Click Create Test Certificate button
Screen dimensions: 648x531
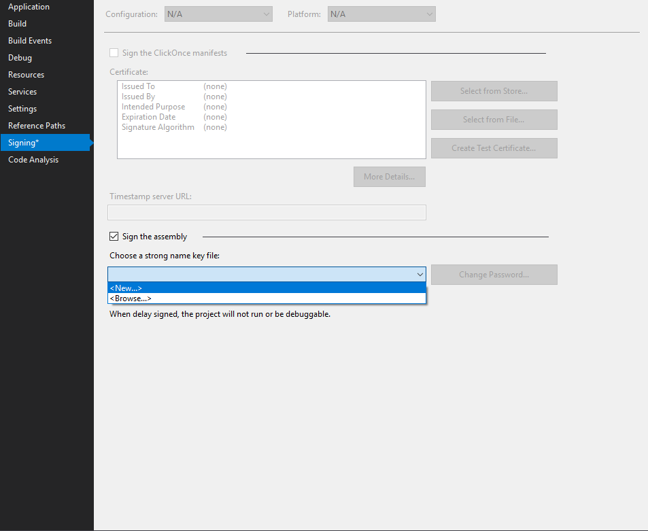coord(494,148)
